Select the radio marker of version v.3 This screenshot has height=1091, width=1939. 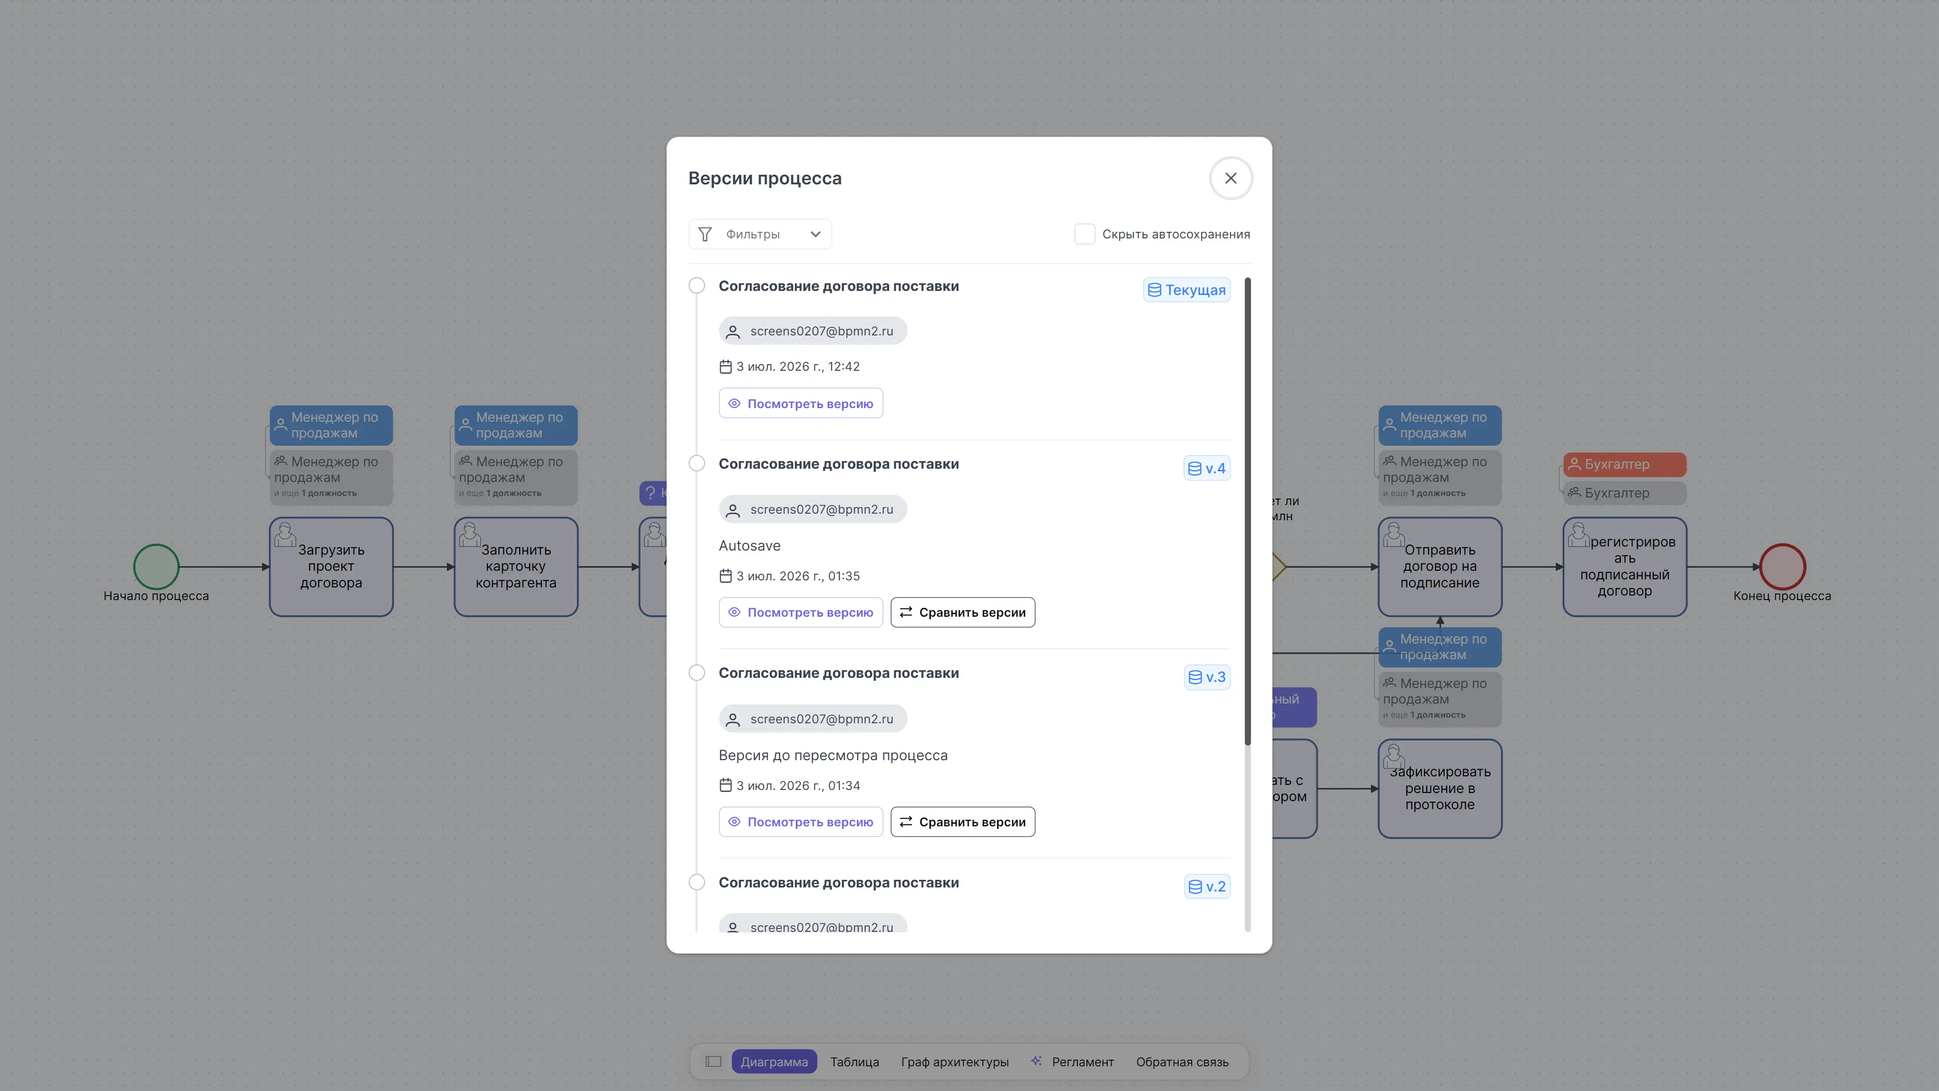pyautogui.click(x=697, y=672)
